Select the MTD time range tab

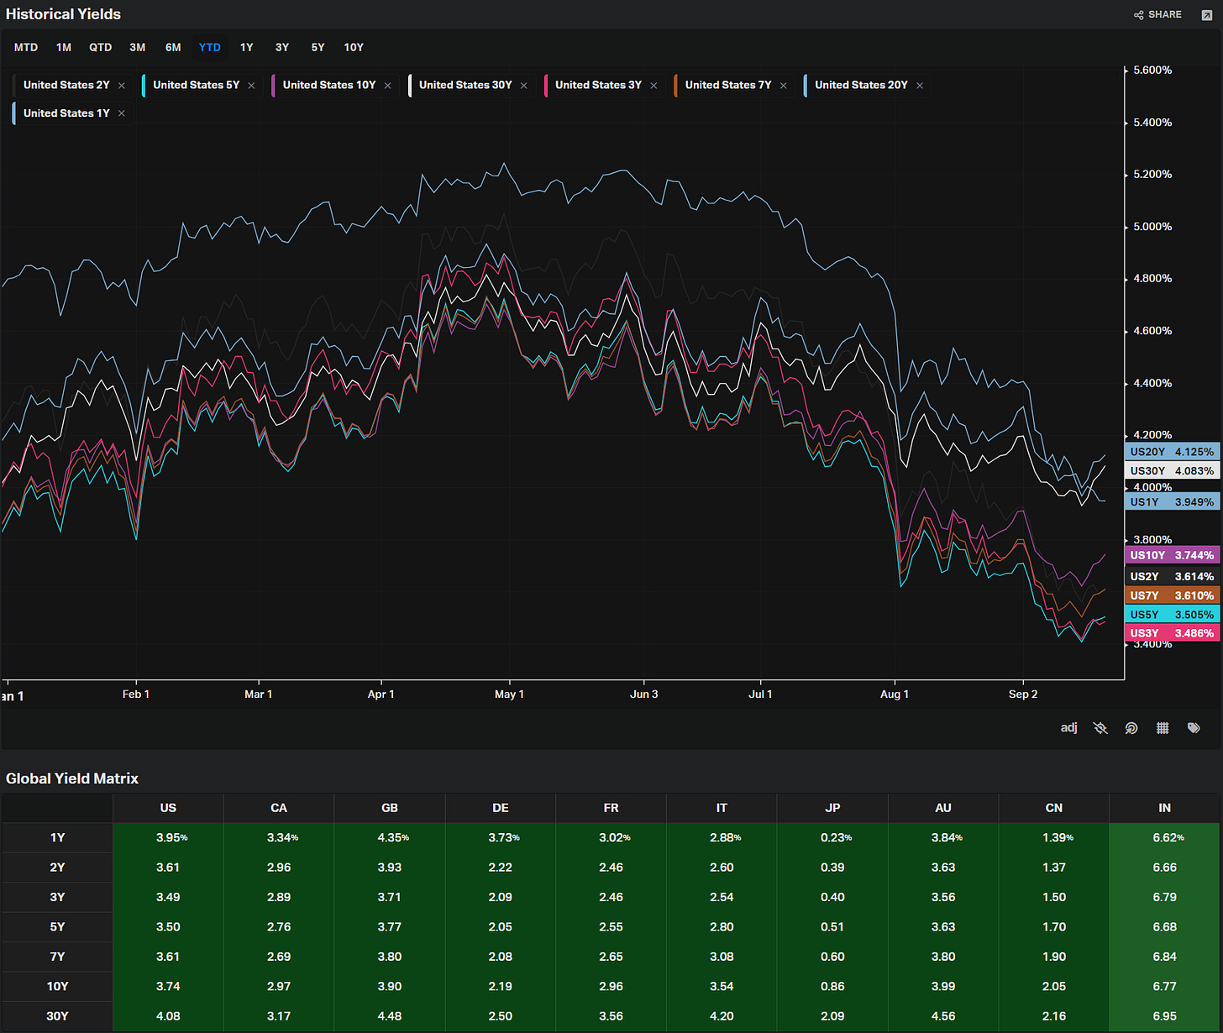(26, 47)
